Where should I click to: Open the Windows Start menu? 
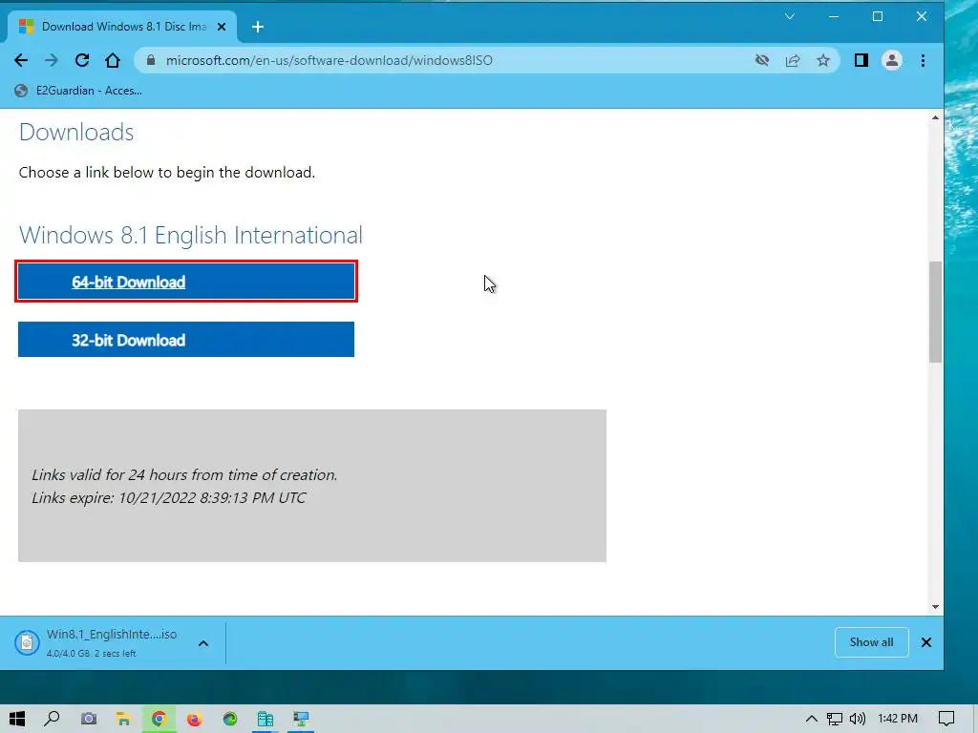tap(17, 719)
